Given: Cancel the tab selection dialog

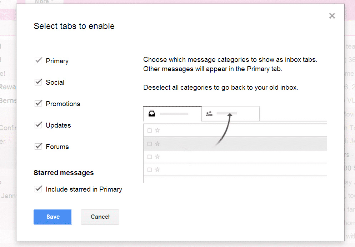Looking at the screenshot, I should pyautogui.click(x=100, y=217).
